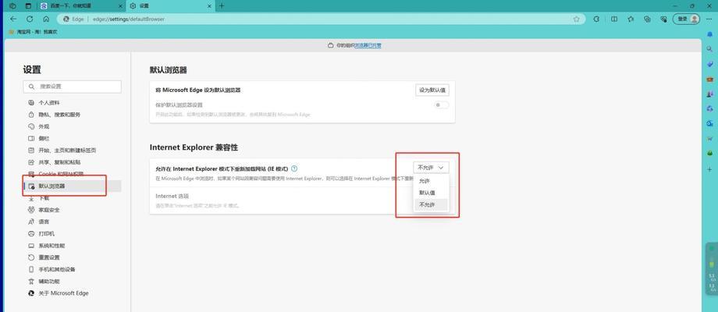Go back with the browser back arrow
Screen dimensions: 718x312
13,19
